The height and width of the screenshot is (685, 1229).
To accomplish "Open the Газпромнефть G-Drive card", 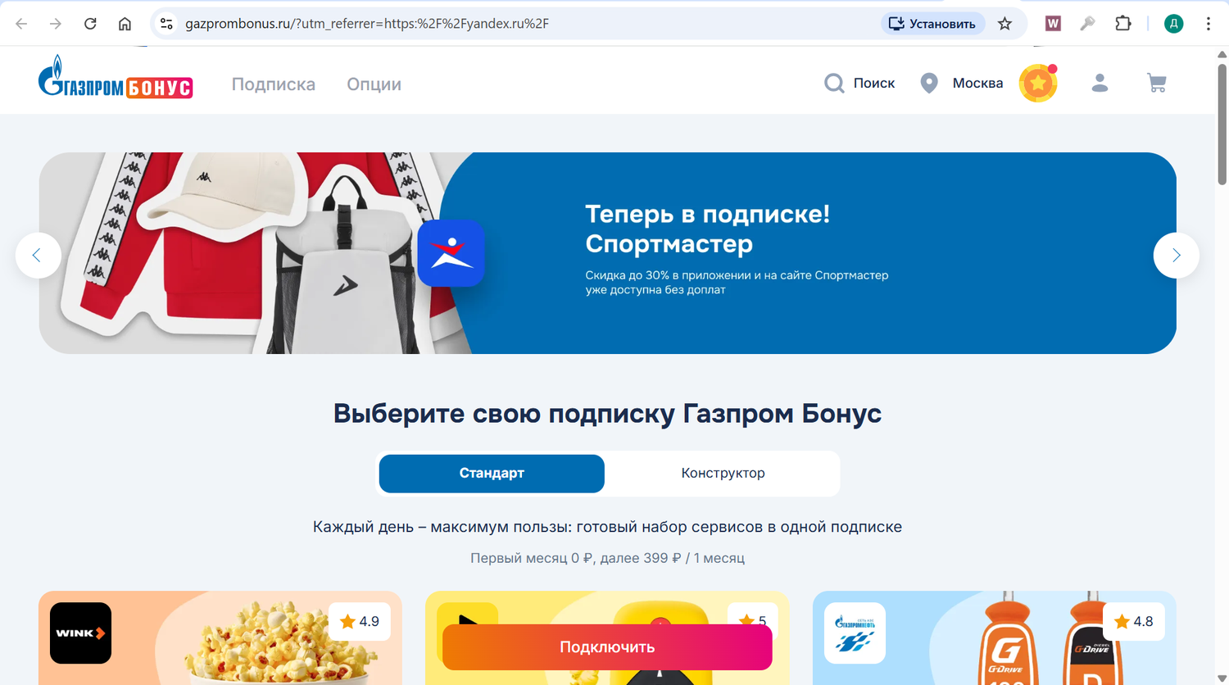I will tap(994, 638).
